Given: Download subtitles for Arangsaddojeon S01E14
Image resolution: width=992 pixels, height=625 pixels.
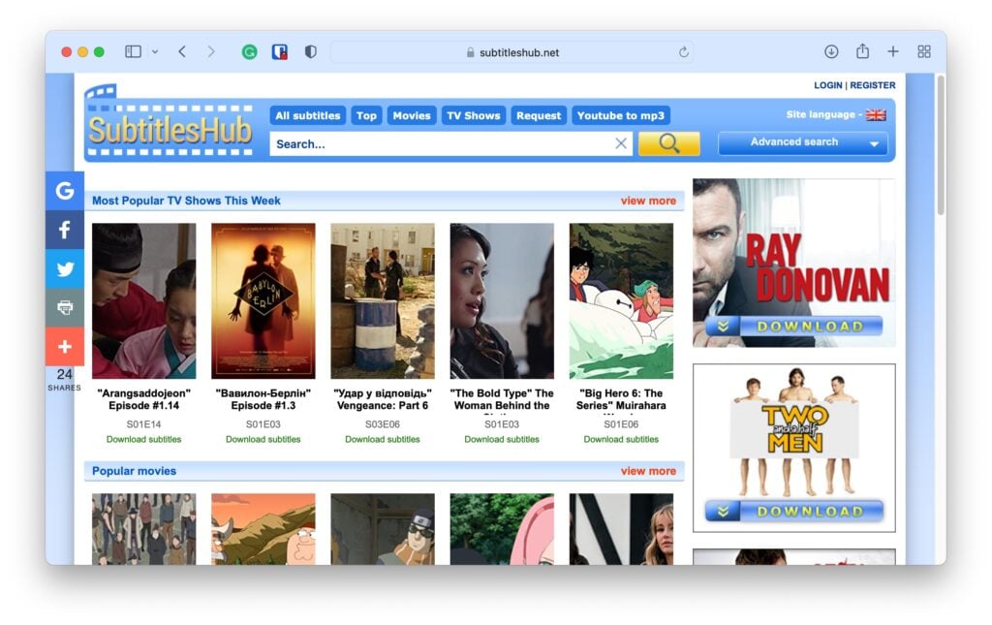Looking at the screenshot, I should 143,439.
